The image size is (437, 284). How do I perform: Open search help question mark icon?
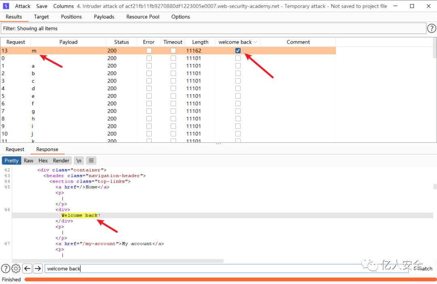point(6,268)
